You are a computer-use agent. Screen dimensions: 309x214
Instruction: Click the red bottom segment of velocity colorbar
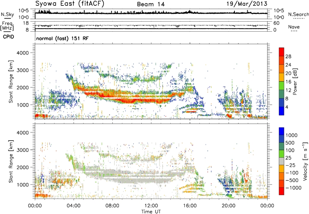282,191
